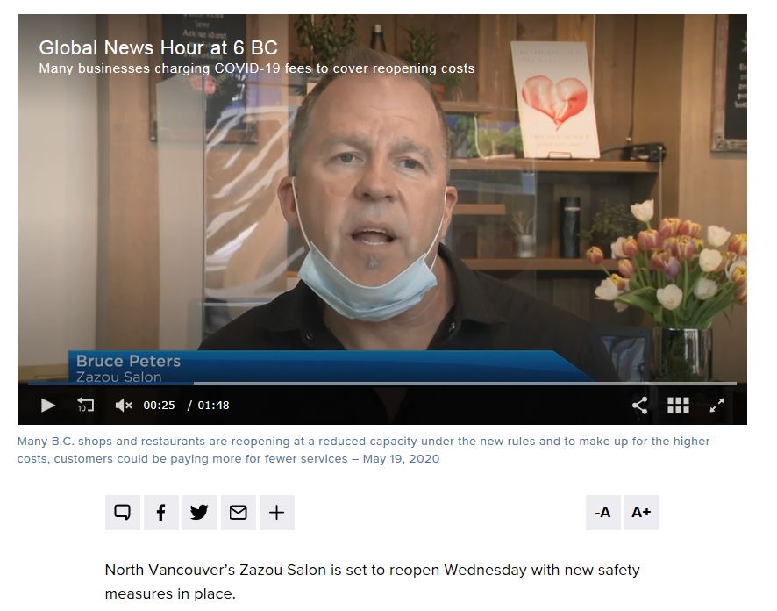This screenshot has height=611, width=777.
Task: Click the video subtitle about COVID-19 fees
Action: tap(257, 68)
